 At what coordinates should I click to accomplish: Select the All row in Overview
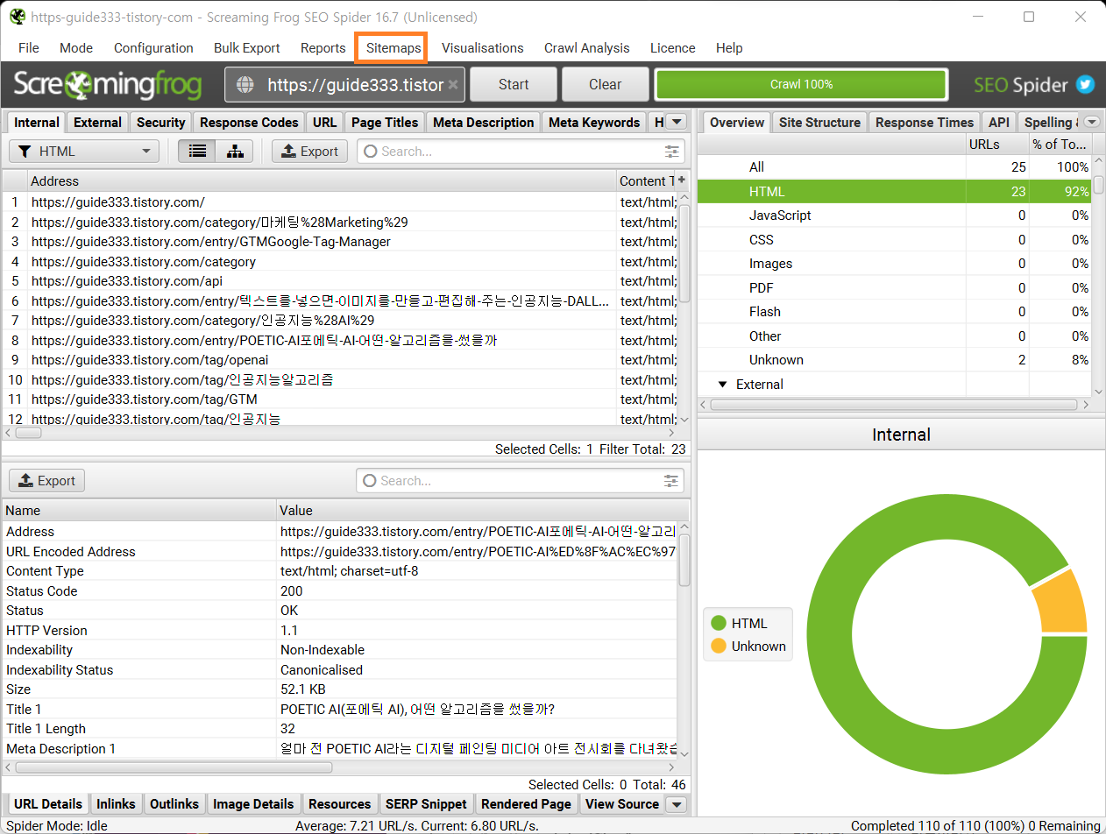[x=894, y=167]
